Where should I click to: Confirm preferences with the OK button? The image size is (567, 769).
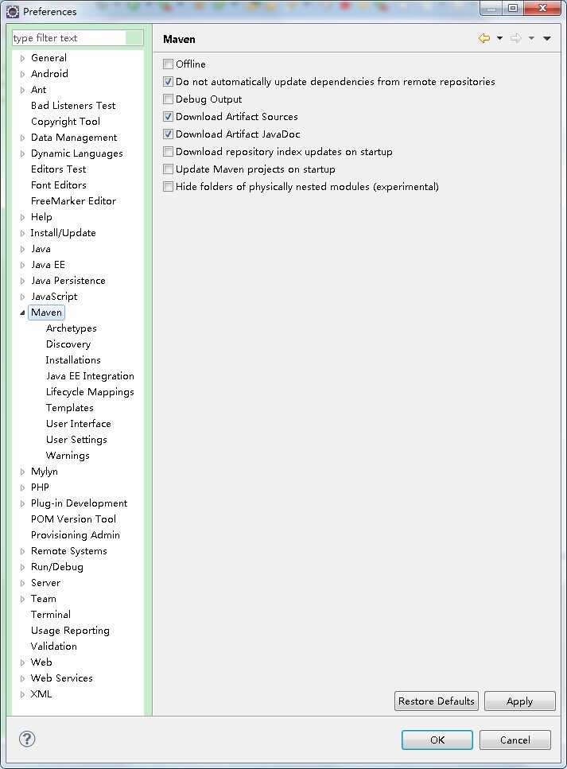[437, 740]
